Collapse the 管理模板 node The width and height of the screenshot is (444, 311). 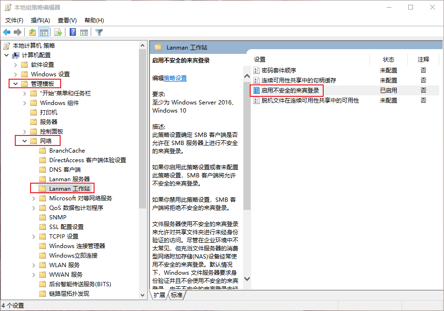[16, 84]
